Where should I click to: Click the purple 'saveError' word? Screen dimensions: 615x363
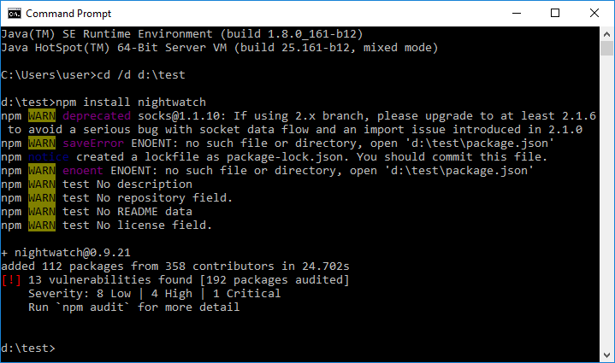pos(93,143)
